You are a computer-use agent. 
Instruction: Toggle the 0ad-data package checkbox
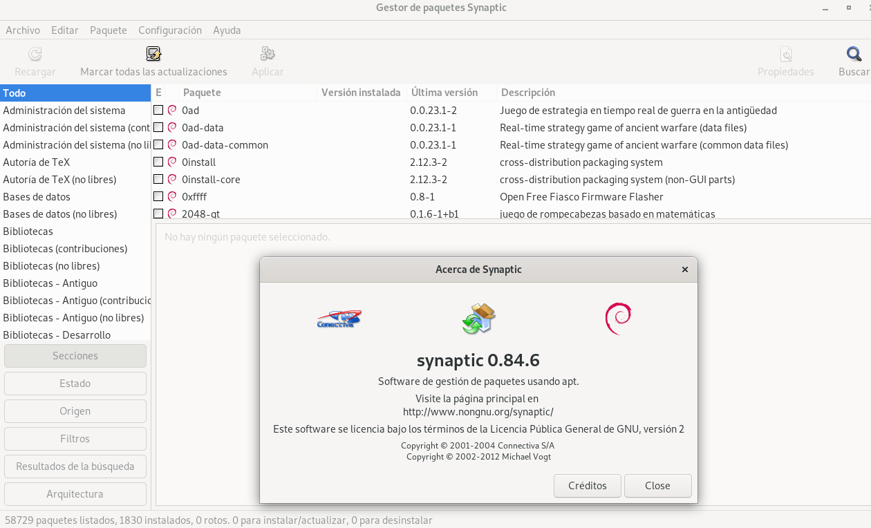pos(158,128)
